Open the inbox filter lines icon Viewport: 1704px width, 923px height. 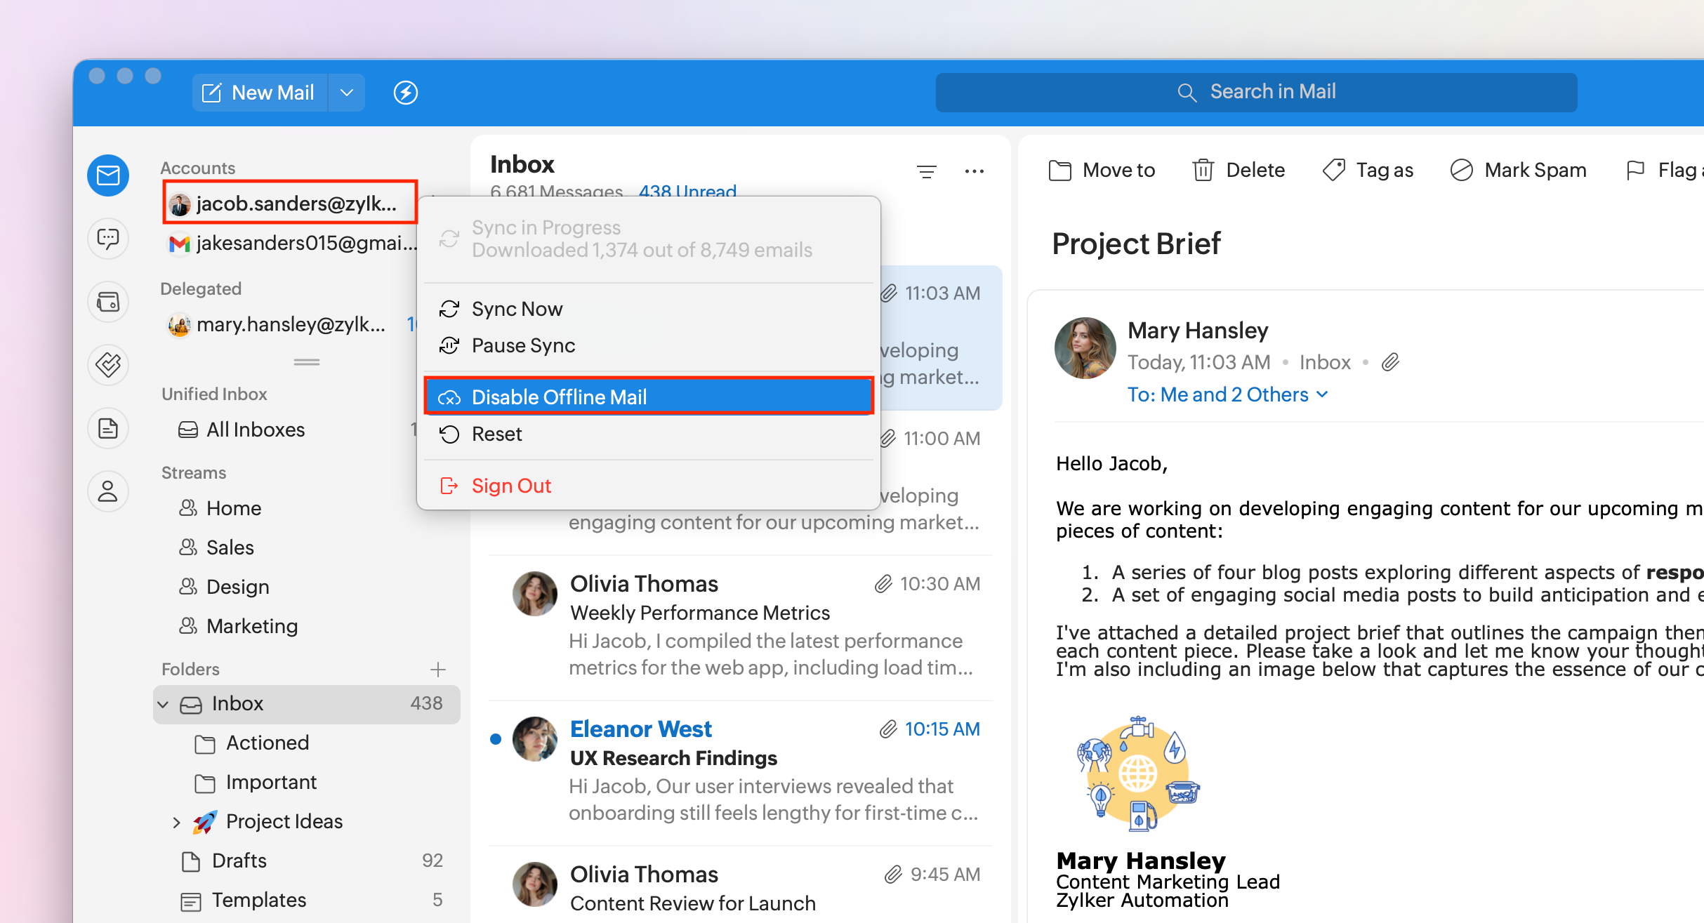click(x=927, y=171)
